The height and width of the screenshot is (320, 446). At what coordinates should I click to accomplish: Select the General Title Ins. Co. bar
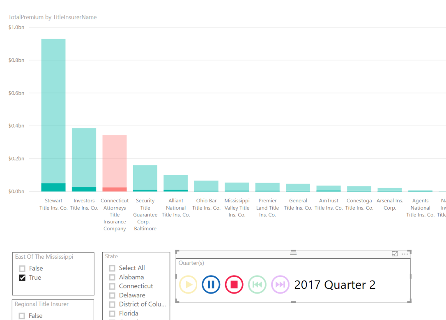click(298, 188)
